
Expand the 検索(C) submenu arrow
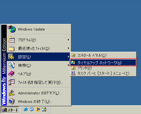(x=68, y=65)
